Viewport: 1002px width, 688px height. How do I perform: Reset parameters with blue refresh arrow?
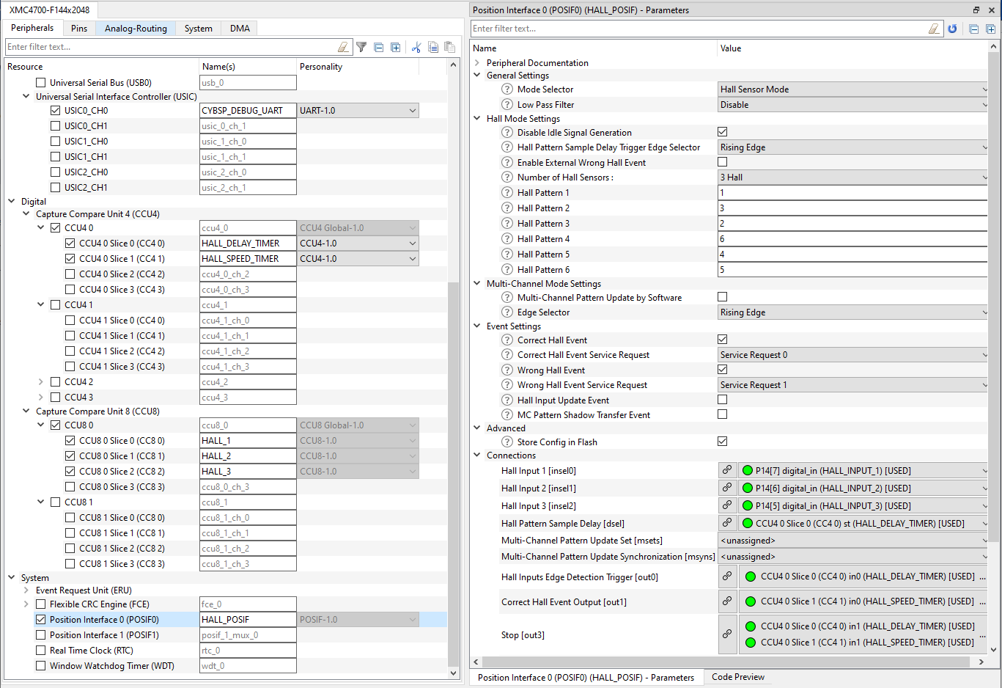(952, 29)
